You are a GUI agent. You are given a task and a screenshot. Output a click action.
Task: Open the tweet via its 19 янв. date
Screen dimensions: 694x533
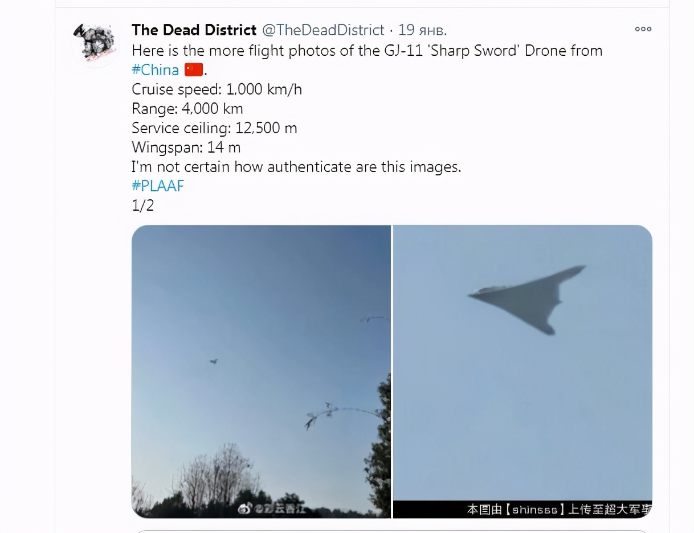click(x=422, y=30)
